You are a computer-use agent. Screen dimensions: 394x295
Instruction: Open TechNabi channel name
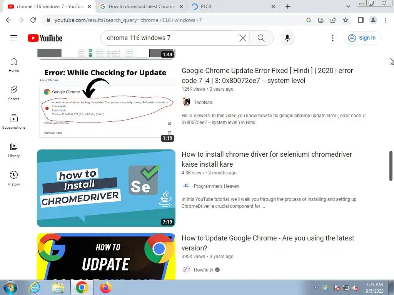(204, 102)
